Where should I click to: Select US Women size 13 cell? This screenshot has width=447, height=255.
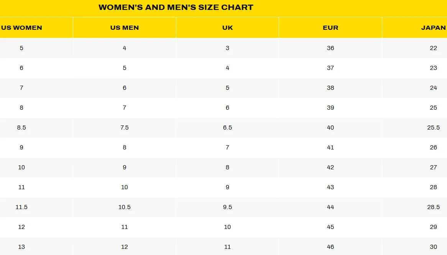(21, 247)
